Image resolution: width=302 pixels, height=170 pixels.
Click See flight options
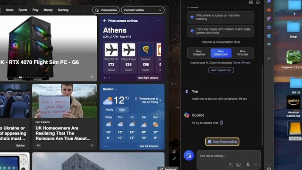pyautogui.click(x=148, y=78)
